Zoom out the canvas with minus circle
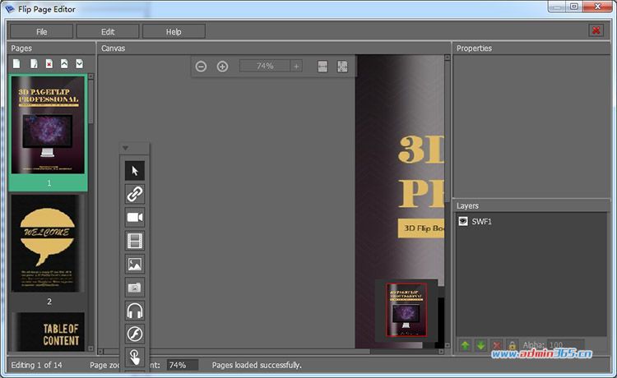The image size is (617, 378). [201, 67]
